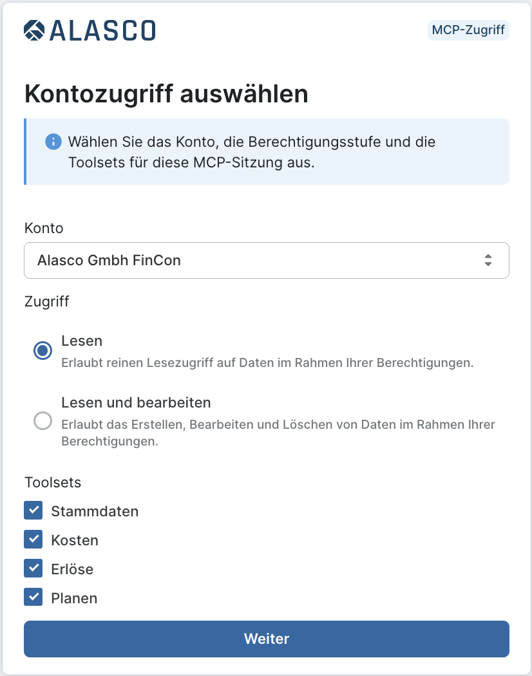532x676 pixels.
Task: Uncheck the Kosten toolset checkbox
Action: [x=33, y=539]
